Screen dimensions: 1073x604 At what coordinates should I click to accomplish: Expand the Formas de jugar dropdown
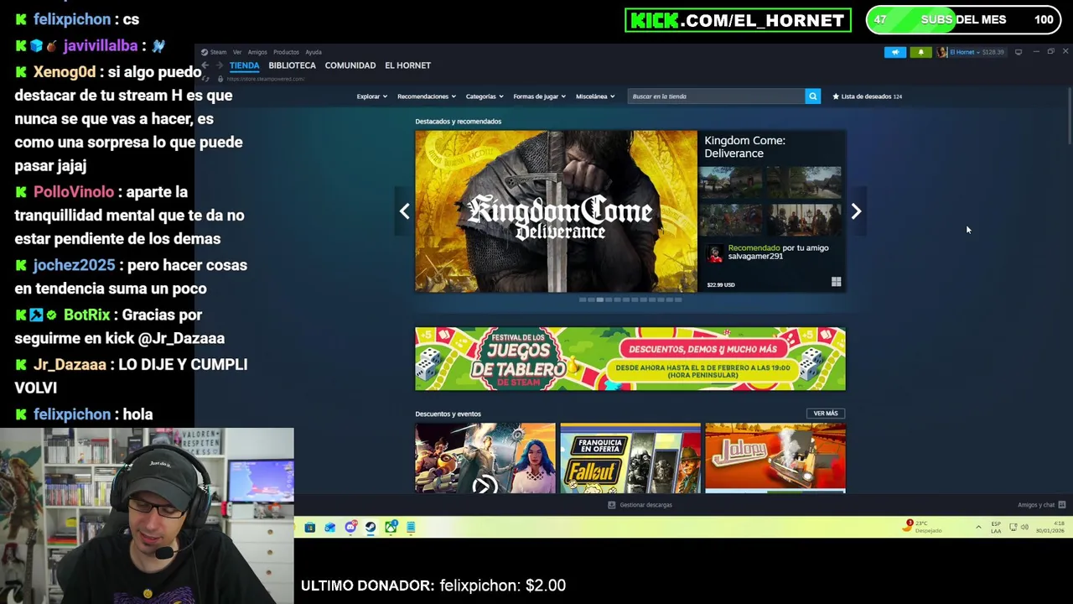coord(539,96)
